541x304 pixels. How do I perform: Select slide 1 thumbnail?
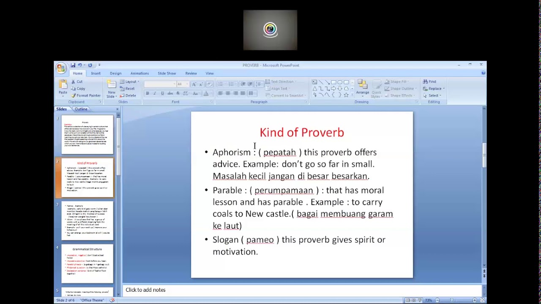point(87,135)
